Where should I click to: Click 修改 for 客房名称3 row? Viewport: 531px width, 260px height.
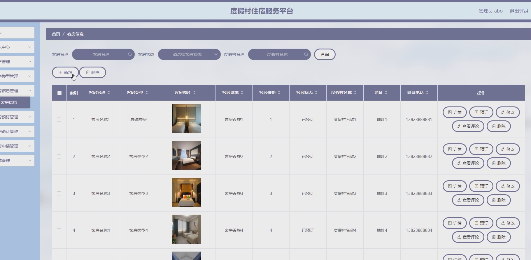pyautogui.click(x=508, y=186)
